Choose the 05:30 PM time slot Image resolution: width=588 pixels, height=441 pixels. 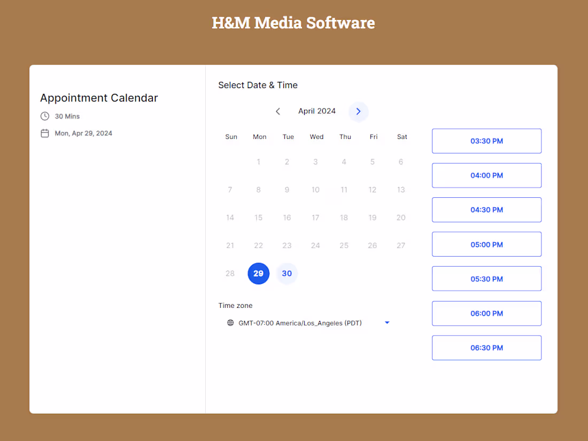486,278
